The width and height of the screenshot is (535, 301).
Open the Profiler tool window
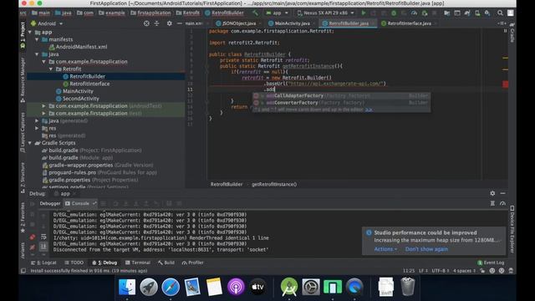click(193, 263)
